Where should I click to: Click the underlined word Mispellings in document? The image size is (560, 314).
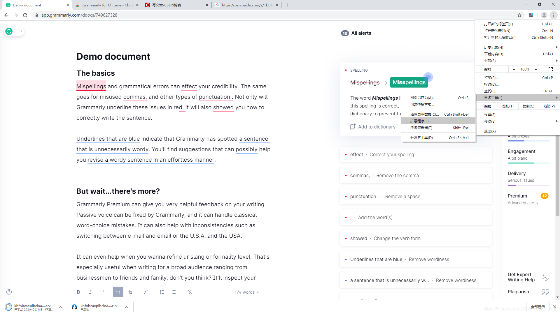click(x=91, y=86)
